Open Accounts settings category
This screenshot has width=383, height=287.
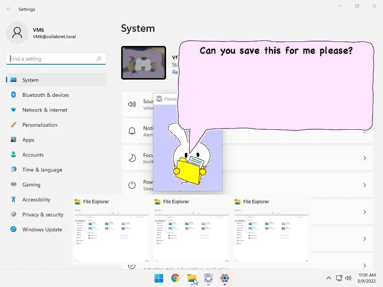click(x=56, y=155)
